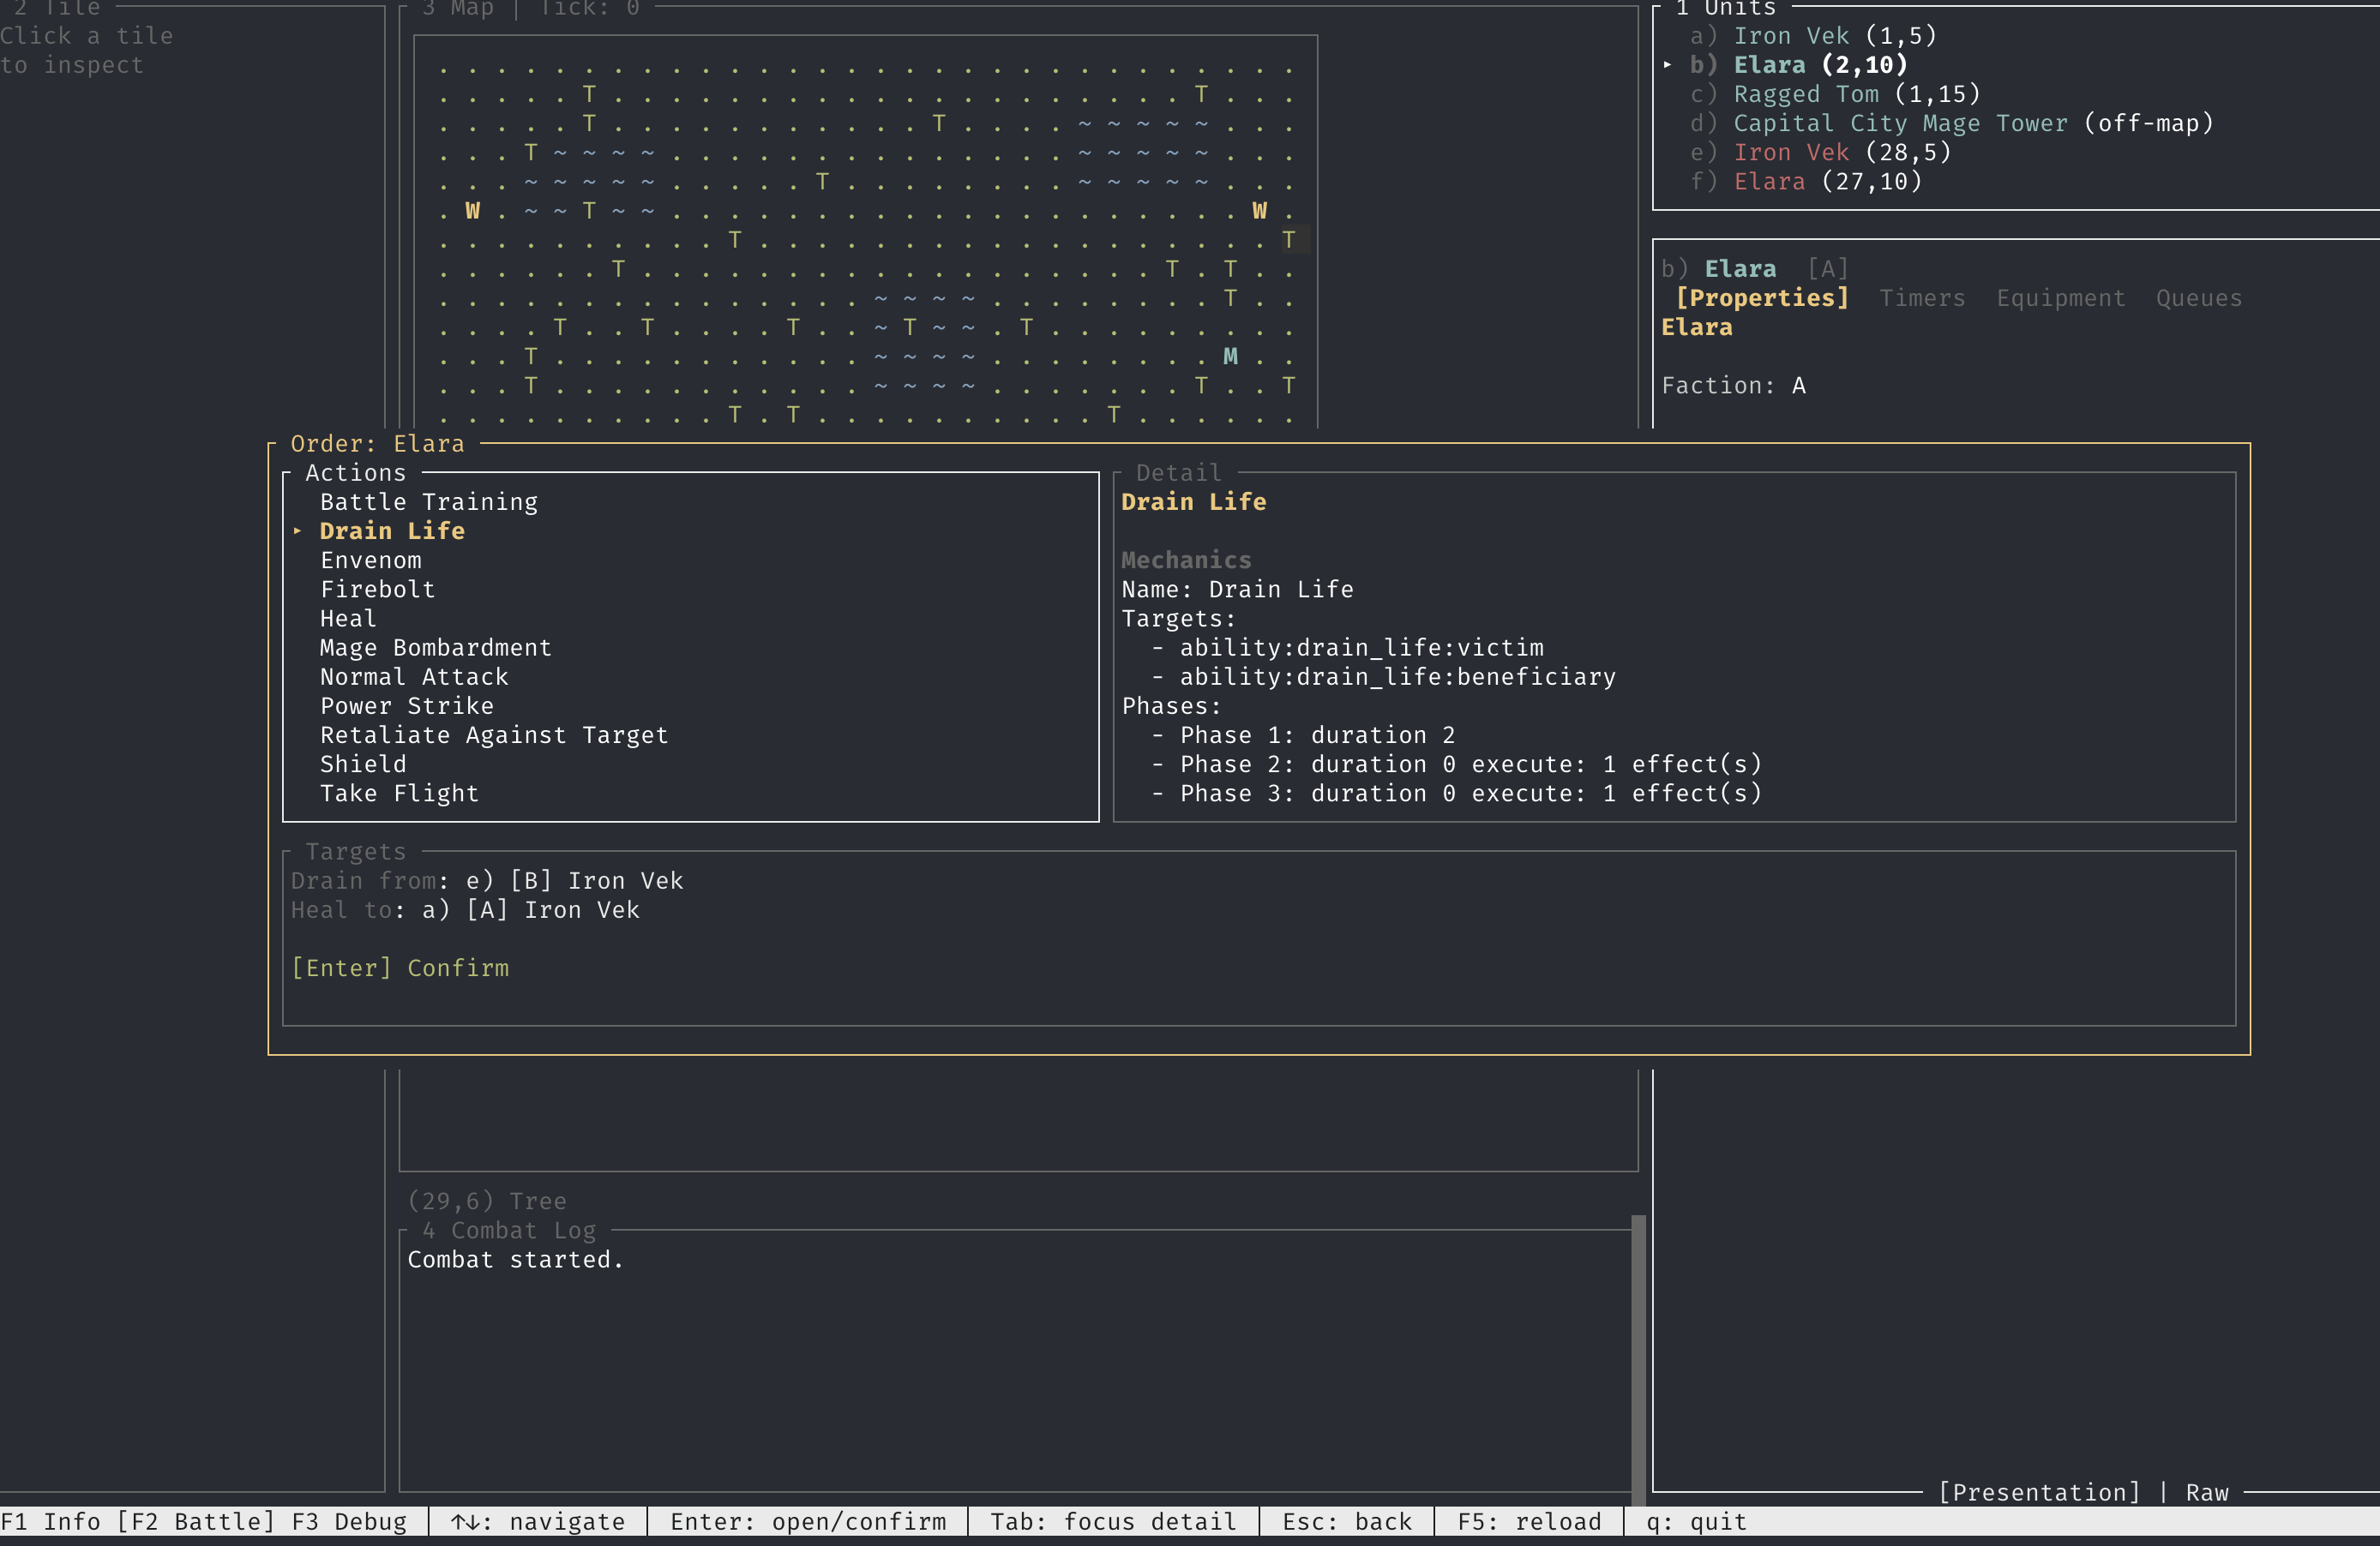Click Combat started. log entry
The height and width of the screenshot is (1546, 2380).
tap(515, 1259)
